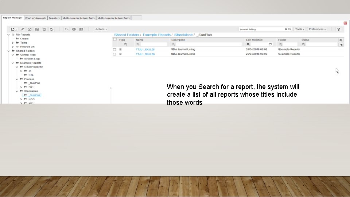The width and height of the screenshot is (350, 197).
Task: Collapse the Central Files folder
Action: pyautogui.click(x=13, y=55)
